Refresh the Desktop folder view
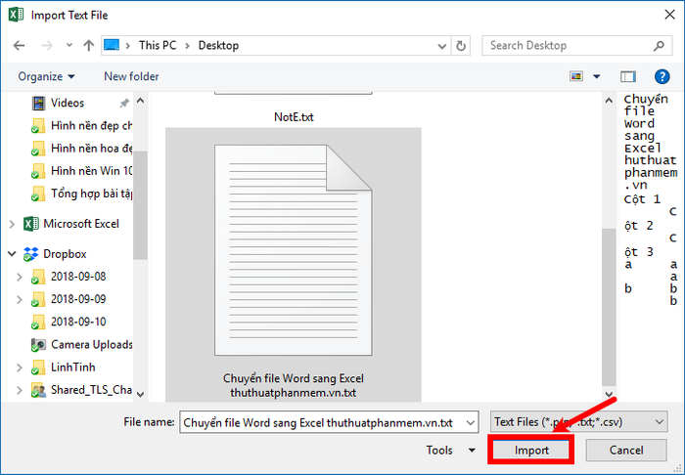Screen dimensions: 685x475 (461, 46)
